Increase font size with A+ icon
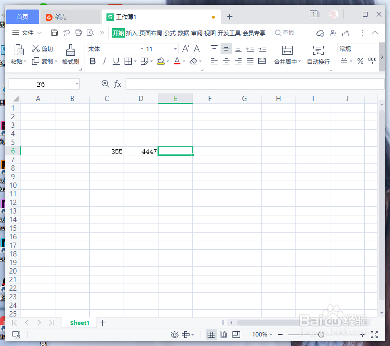390x346 pixels. tap(186, 49)
